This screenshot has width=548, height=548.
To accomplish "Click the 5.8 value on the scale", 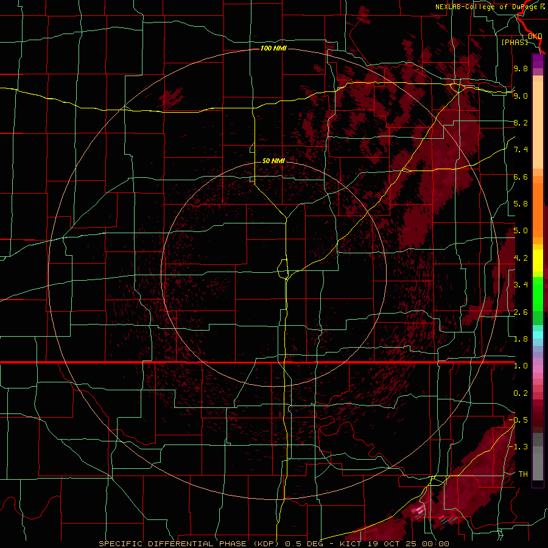I will pos(521,204).
